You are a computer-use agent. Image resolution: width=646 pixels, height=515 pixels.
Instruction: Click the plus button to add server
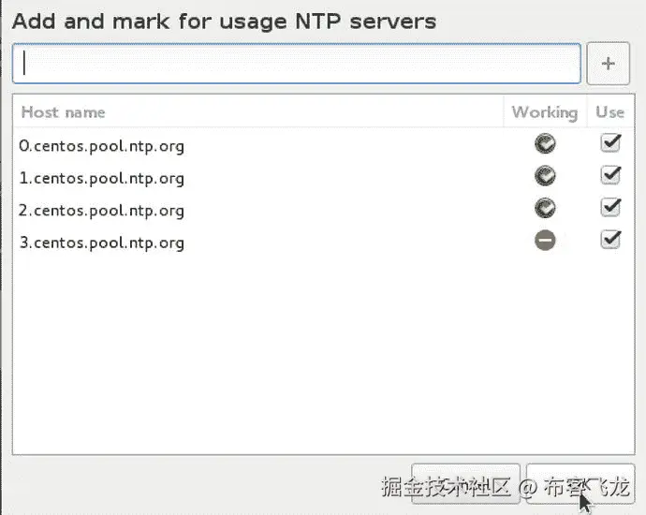point(609,64)
